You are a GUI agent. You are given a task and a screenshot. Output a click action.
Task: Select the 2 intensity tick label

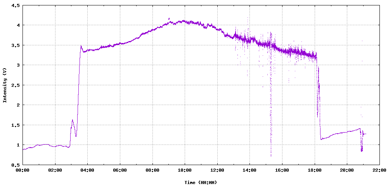(x=18, y=105)
